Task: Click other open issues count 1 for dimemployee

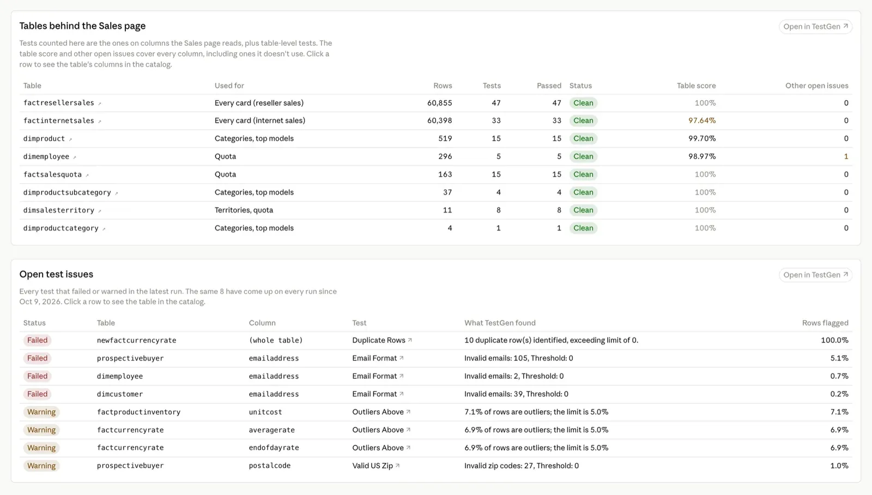Action: click(846, 156)
